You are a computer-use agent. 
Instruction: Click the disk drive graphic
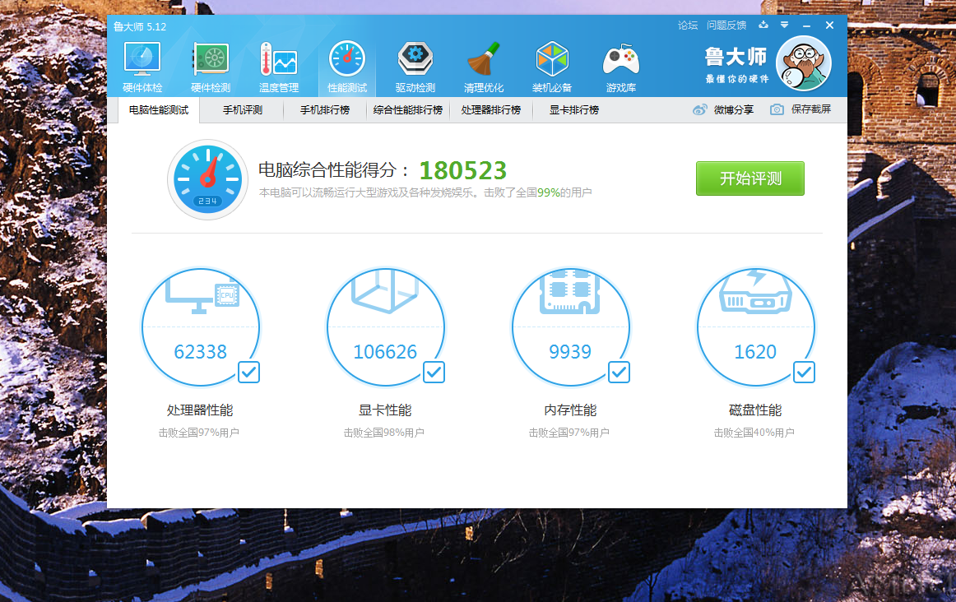coord(755,291)
